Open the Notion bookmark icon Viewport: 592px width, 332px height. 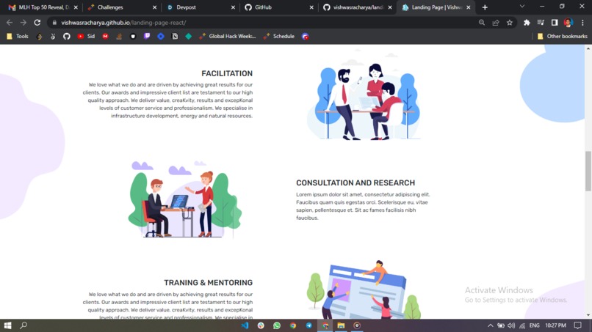click(x=175, y=36)
